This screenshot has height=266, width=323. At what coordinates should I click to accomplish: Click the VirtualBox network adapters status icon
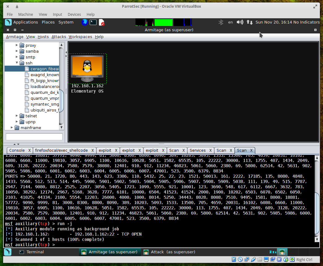point(247,259)
